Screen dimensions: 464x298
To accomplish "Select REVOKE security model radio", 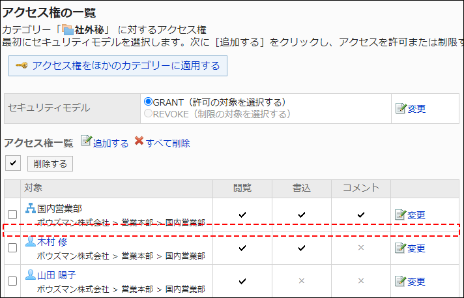I will tap(148, 113).
